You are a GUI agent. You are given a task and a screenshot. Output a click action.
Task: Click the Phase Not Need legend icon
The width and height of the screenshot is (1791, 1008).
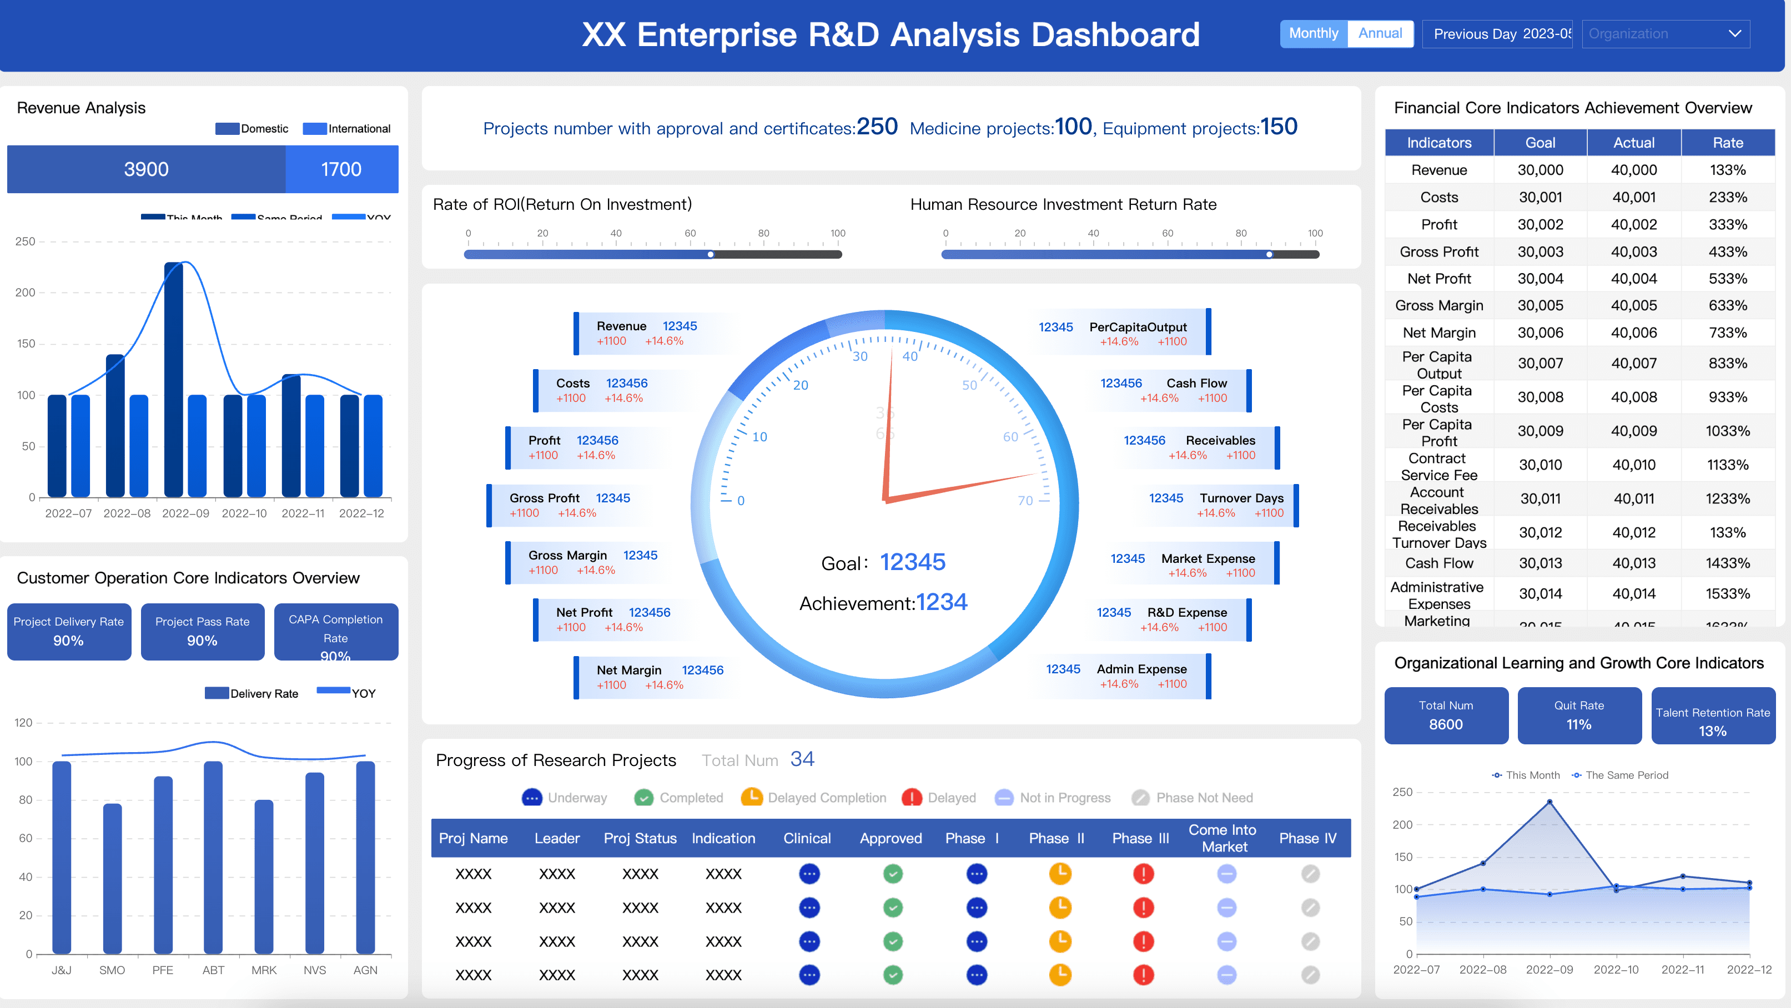coord(1140,798)
